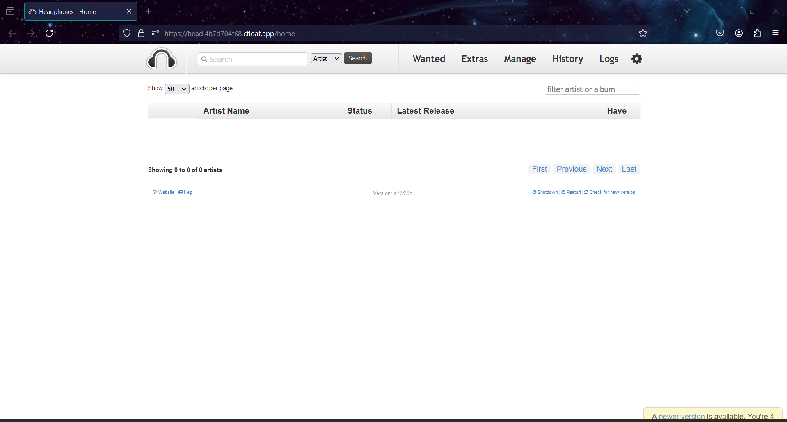Click the Version: a78f38c1 text
The width and height of the screenshot is (787, 422).
point(394,193)
